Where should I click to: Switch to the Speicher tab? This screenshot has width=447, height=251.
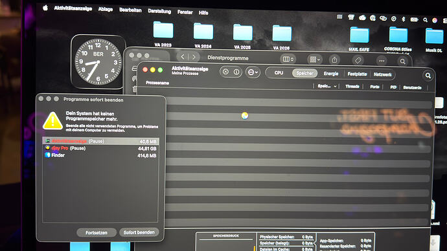point(304,73)
